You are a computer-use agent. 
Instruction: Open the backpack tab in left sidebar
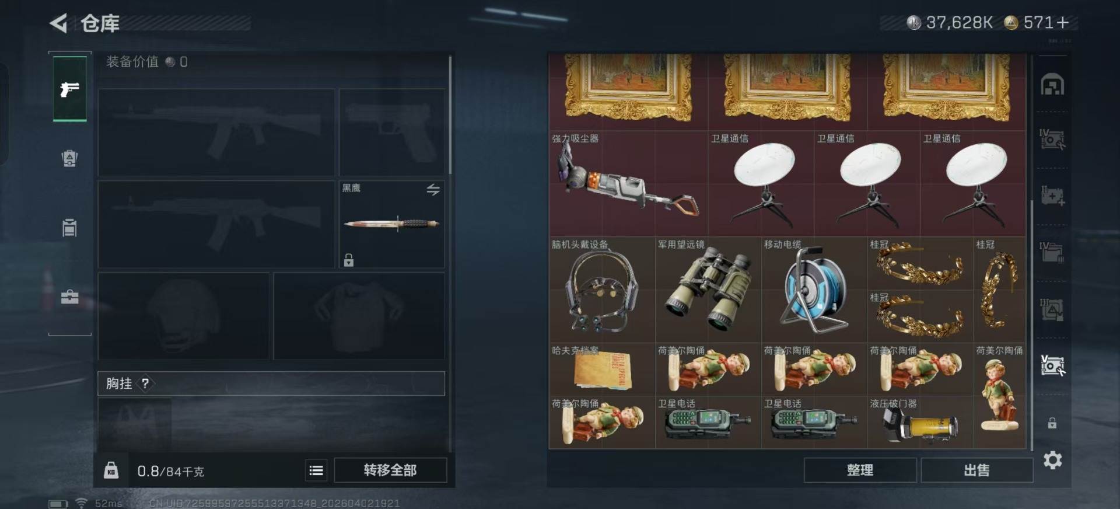point(69,158)
